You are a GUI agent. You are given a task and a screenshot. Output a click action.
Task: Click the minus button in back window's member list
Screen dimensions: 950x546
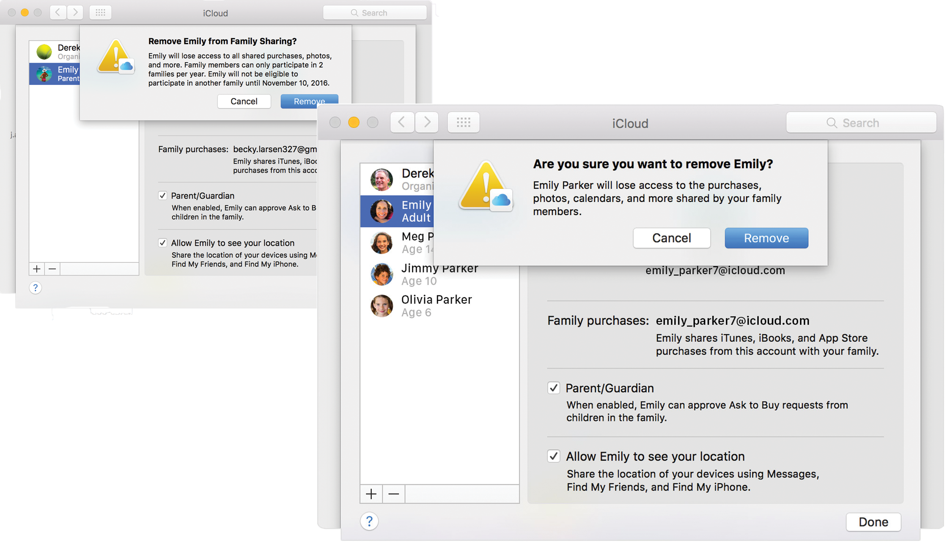click(52, 269)
